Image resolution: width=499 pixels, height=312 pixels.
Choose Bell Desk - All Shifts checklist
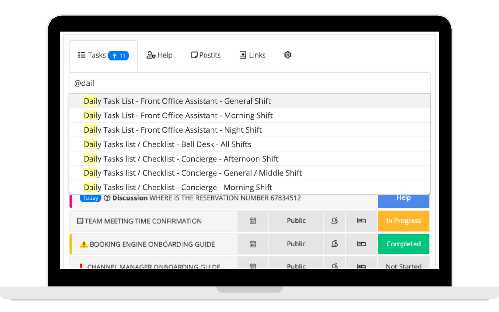click(x=249, y=144)
